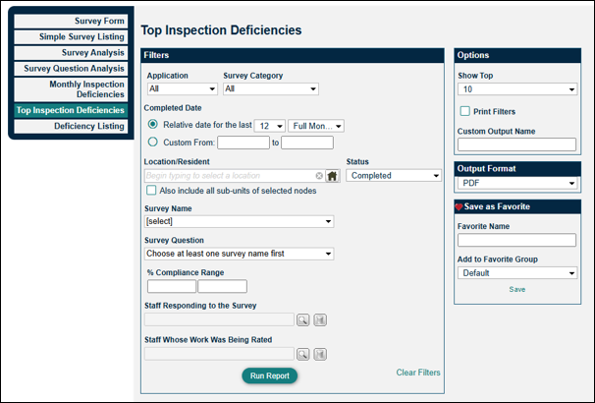The width and height of the screenshot is (595, 403).
Task: Click the Custom Output Name field
Action: (x=516, y=144)
